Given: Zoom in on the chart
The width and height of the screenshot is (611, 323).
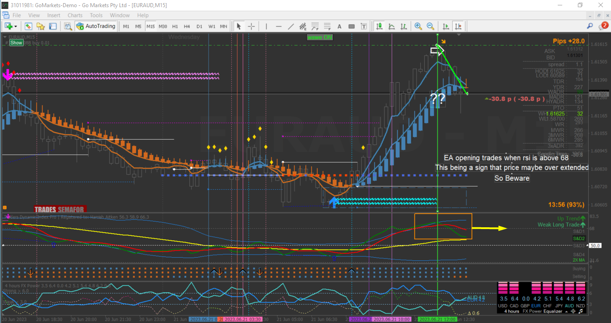Looking at the screenshot, I should click(x=418, y=26).
